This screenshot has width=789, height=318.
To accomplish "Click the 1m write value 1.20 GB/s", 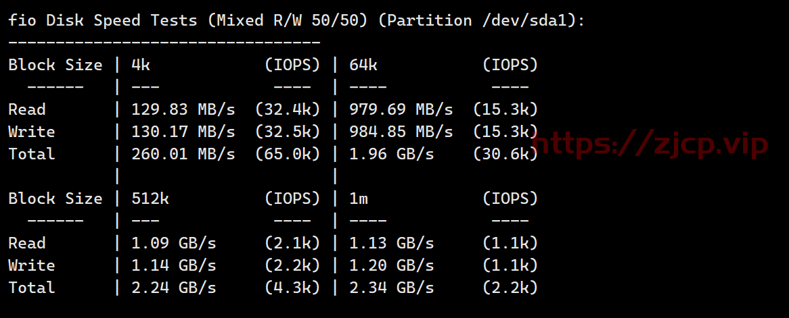I will (x=392, y=265).
